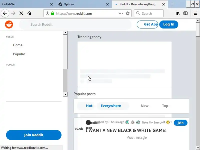
Task: Click the Waiting for www.redditstatic.com status text
Action: click(24, 148)
